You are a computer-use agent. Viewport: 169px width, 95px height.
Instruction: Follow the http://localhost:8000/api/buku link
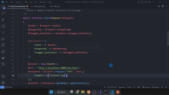(x=58, y=68)
